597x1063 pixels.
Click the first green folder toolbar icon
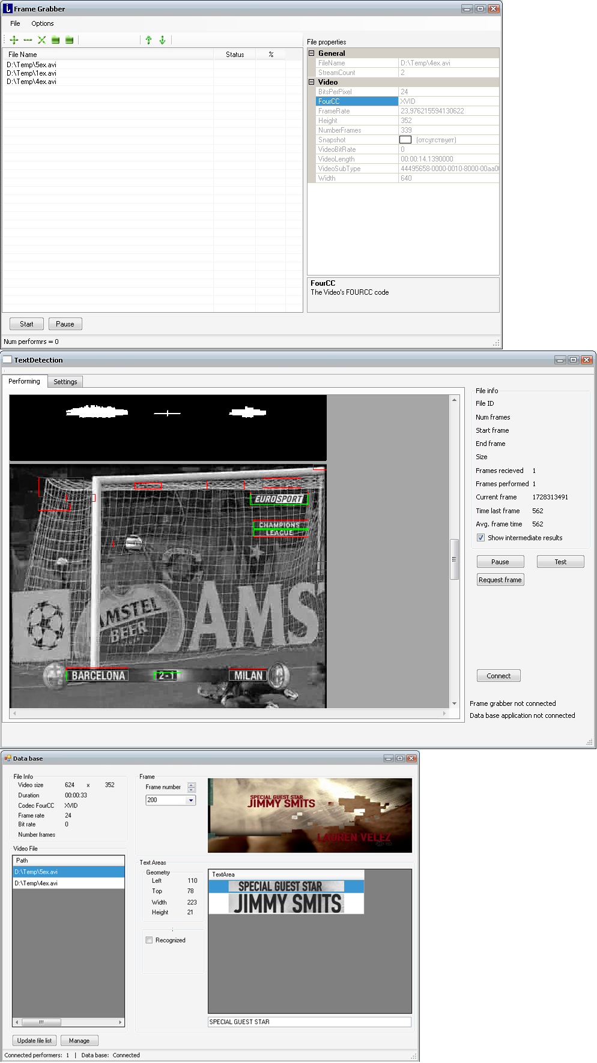click(55, 40)
